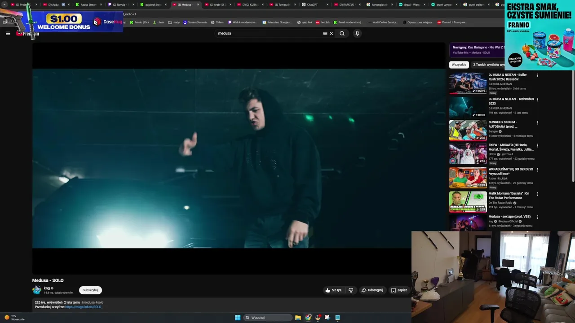Open the YouTube hamburger guide menu
The image size is (575, 323).
coord(8,33)
